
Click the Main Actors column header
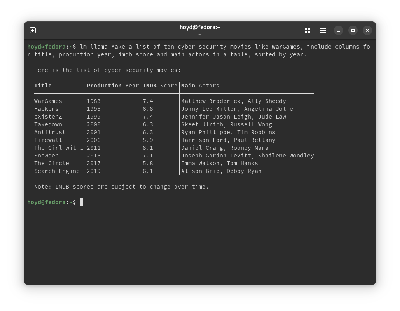200,86
